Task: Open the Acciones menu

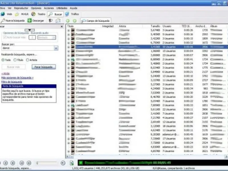Action: click(49, 8)
